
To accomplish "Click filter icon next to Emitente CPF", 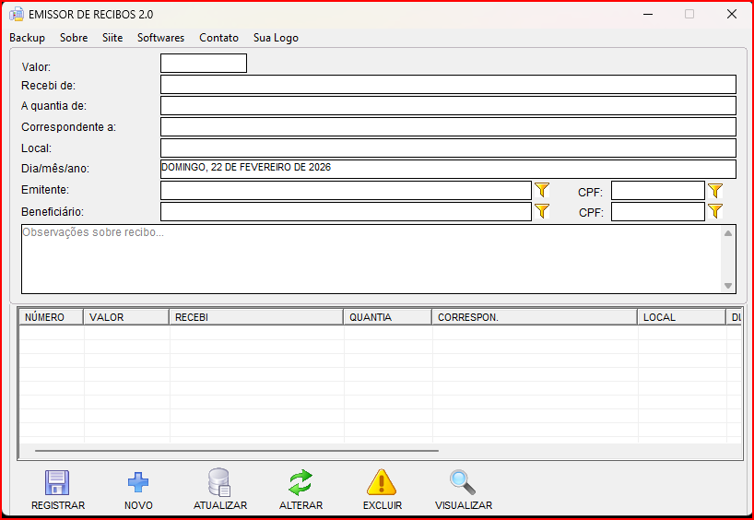I will tap(715, 191).
